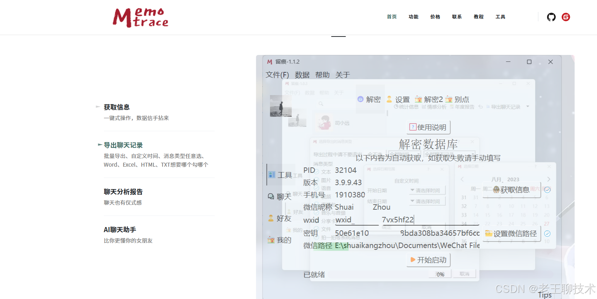Click faded 导出聊天记录 in the app toolbar
The image size is (597, 299).
click(x=503, y=107)
